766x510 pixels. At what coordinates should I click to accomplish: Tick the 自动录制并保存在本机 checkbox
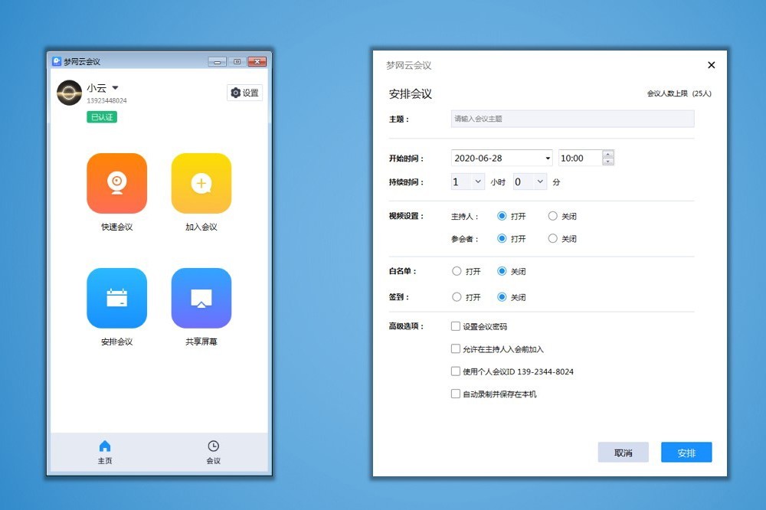(456, 394)
